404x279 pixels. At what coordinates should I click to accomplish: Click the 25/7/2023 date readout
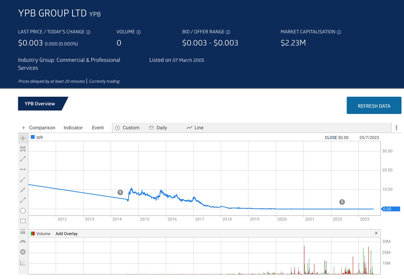click(369, 138)
